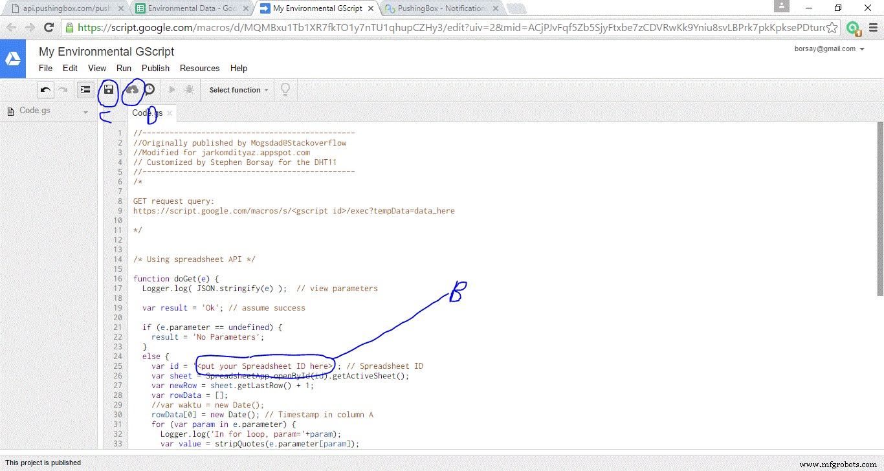Click the lightbulb hint icon on the toolbar
Image resolution: width=884 pixels, height=471 pixels.
point(285,90)
